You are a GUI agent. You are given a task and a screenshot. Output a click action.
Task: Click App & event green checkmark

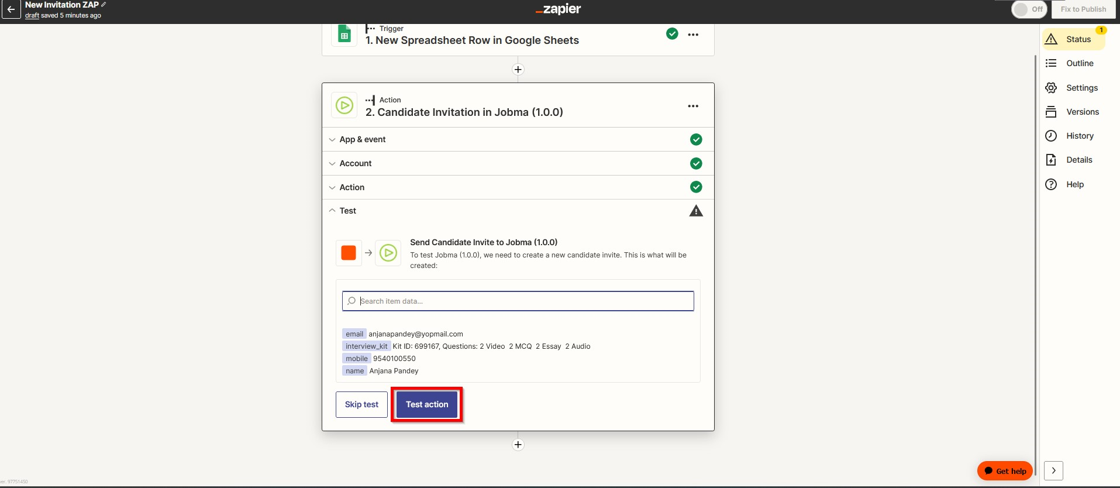pos(696,139)
